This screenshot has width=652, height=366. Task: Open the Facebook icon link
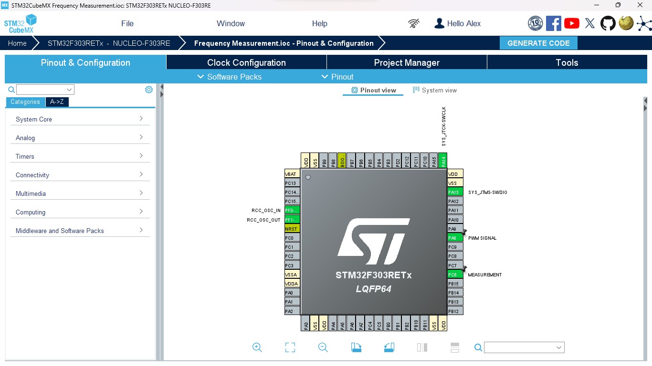pos(554,23)
